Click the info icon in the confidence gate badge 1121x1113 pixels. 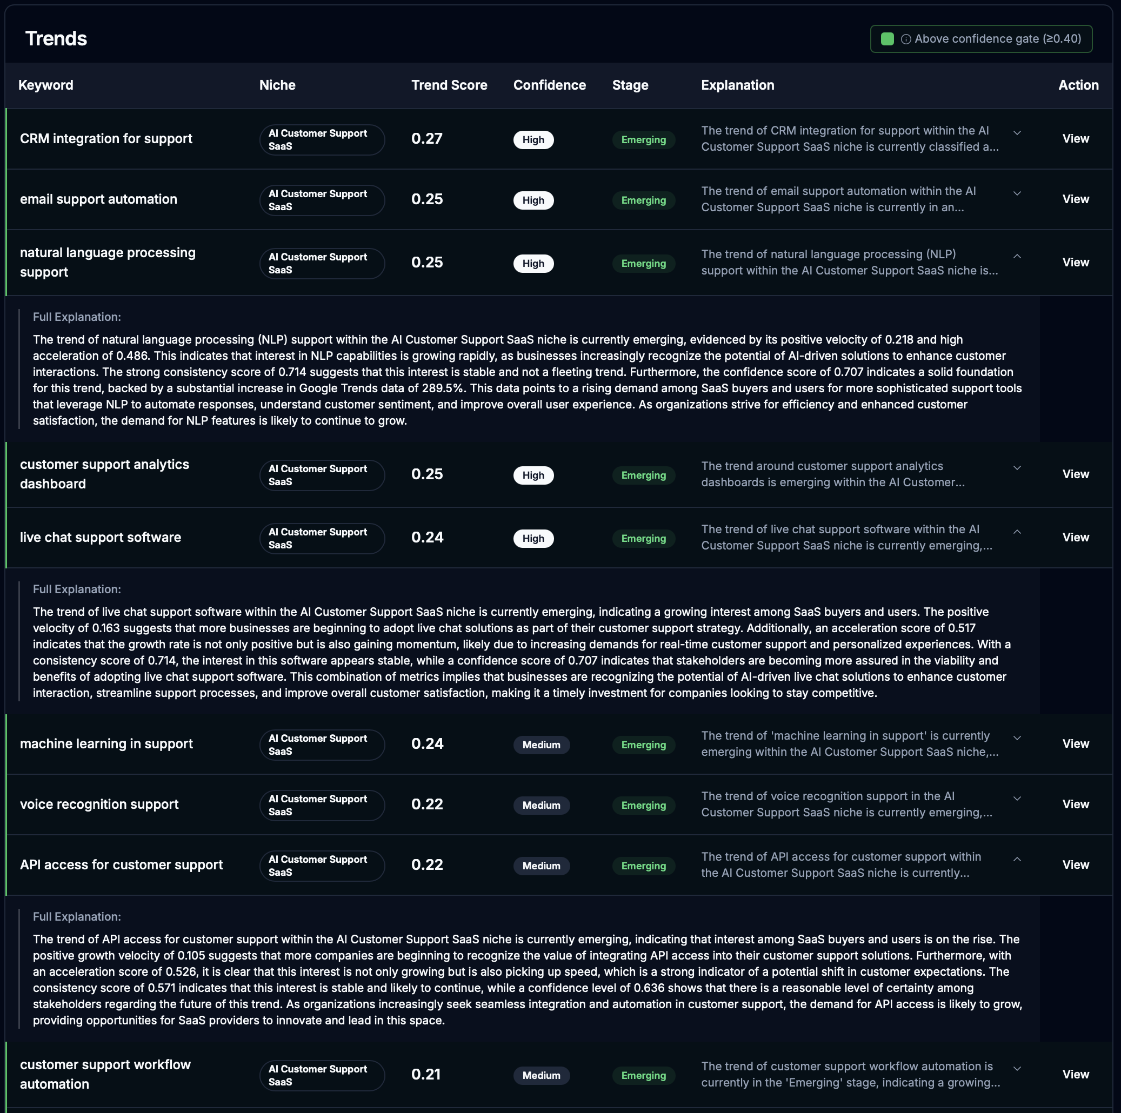pos(906,39)
